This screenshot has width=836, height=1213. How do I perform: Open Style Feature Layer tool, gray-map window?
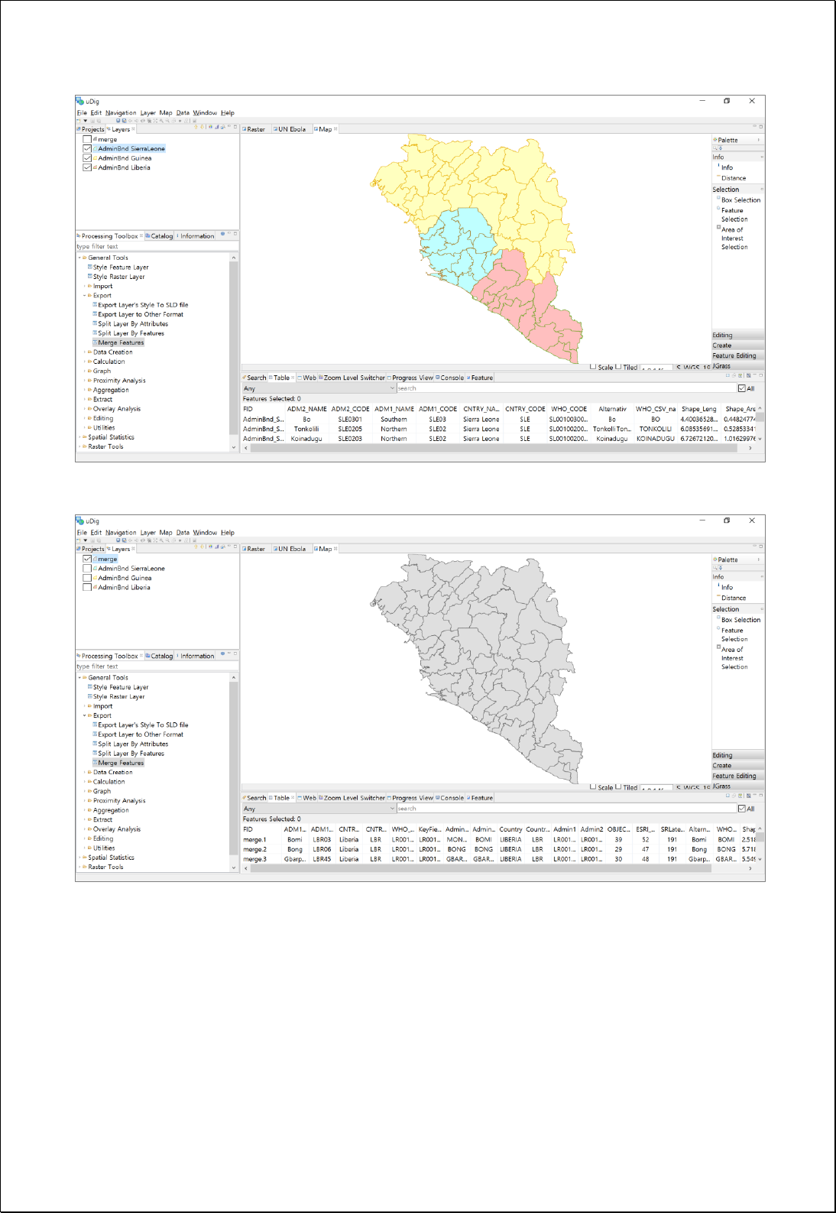coord(118,687)
